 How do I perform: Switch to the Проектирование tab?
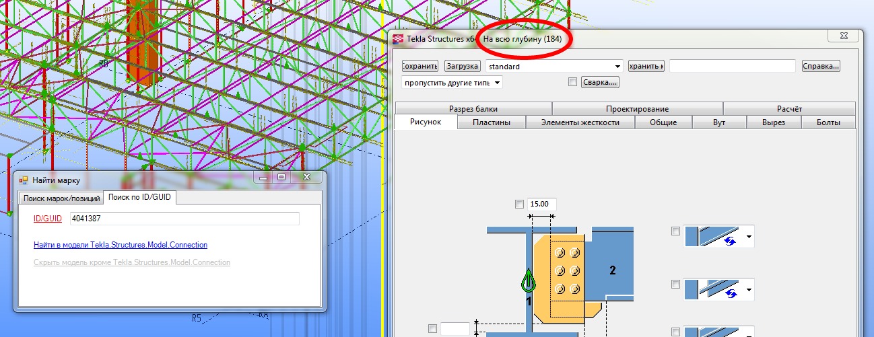[637, 108]
